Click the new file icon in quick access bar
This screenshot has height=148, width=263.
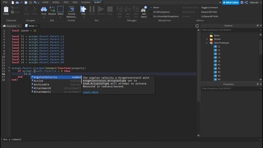pos(13,2)
